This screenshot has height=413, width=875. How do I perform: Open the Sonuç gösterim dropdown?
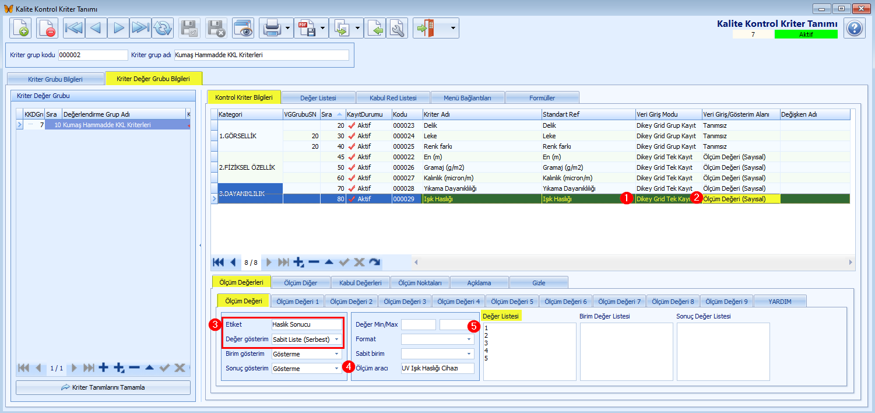pos(336,368)
